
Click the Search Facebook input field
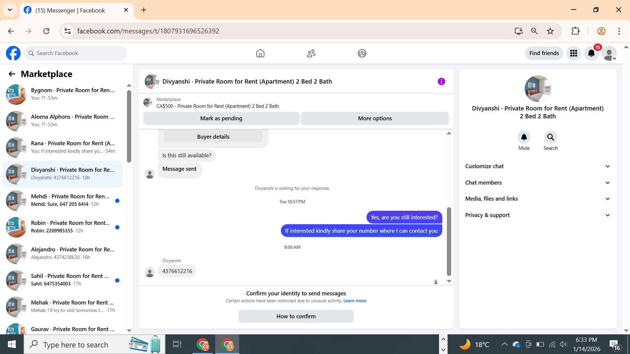(79, 53)
